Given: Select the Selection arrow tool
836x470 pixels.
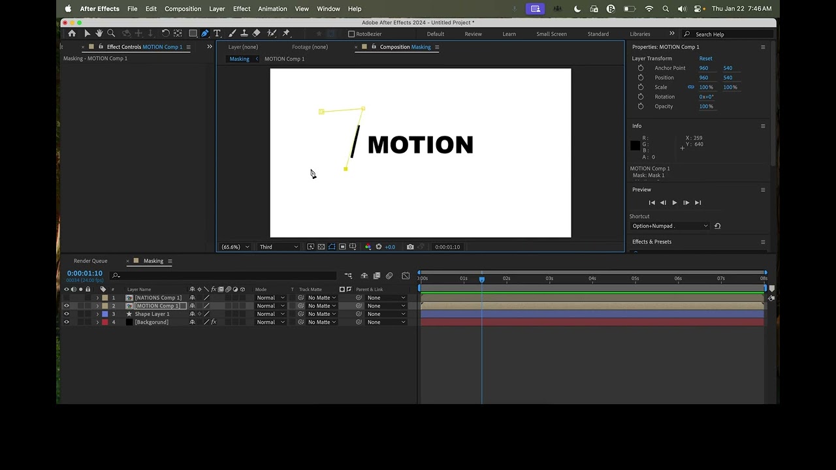Looking at the screenshot, I should 87,33.
